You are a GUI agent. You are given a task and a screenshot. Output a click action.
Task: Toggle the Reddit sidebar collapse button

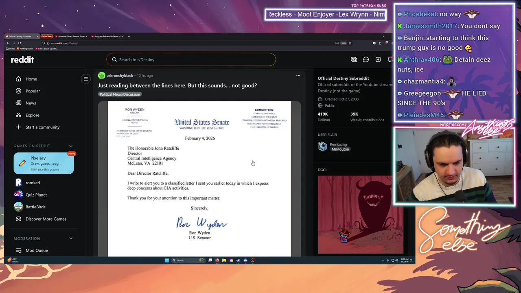point(85,79)
